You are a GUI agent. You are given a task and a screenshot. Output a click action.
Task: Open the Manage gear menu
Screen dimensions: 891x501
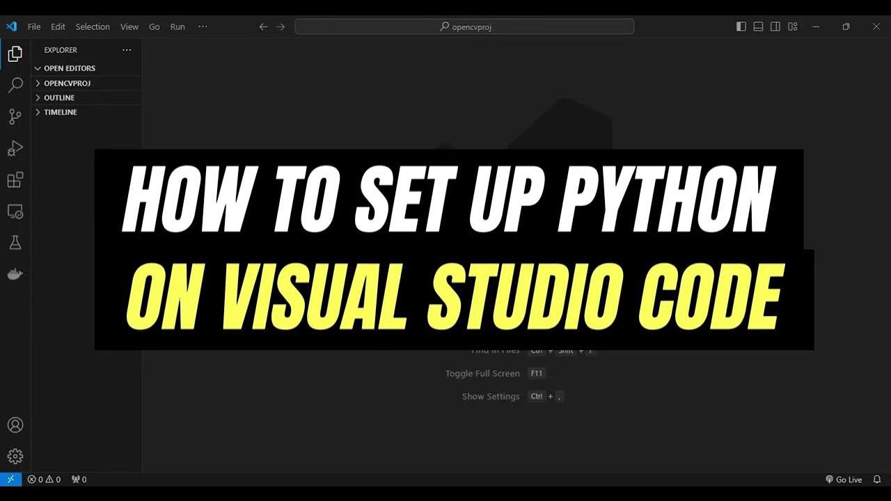pyautogui.click(x=15, y=456)
